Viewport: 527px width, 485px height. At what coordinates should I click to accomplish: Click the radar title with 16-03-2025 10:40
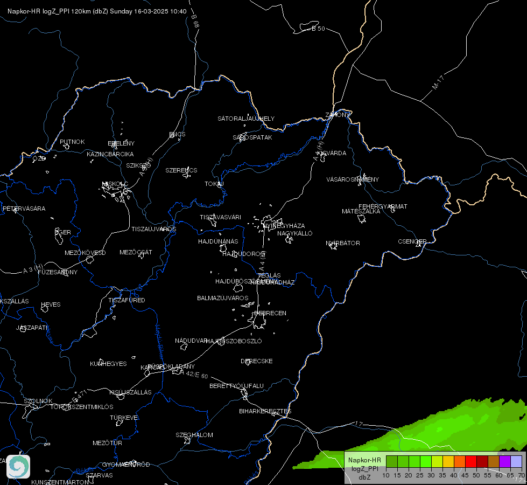[97, 11]
